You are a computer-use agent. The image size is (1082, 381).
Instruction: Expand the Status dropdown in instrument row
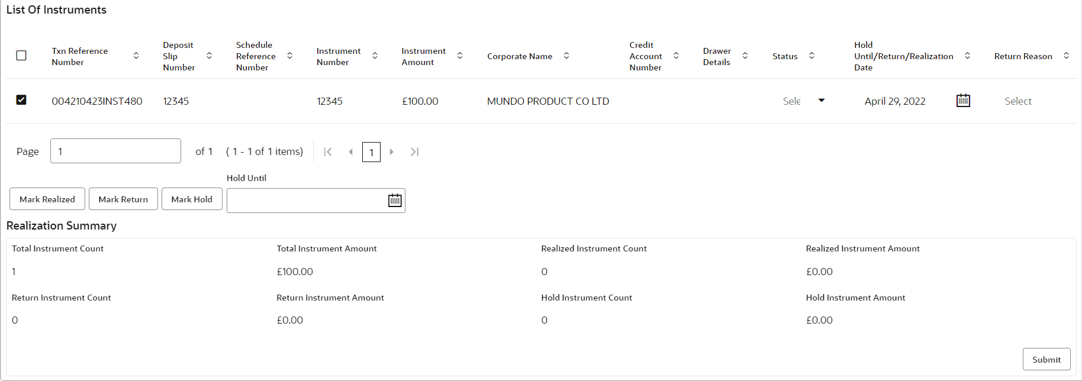pyautogui.click(x=821, y=101)
